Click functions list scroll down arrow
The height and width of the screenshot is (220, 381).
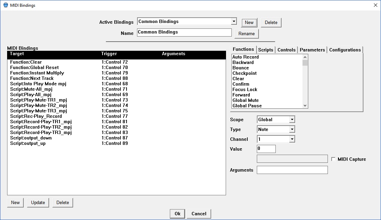(305, 106)
